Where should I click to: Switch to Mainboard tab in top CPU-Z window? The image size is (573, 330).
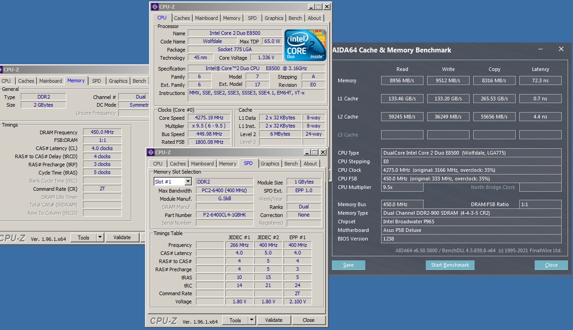coord(206,18)
